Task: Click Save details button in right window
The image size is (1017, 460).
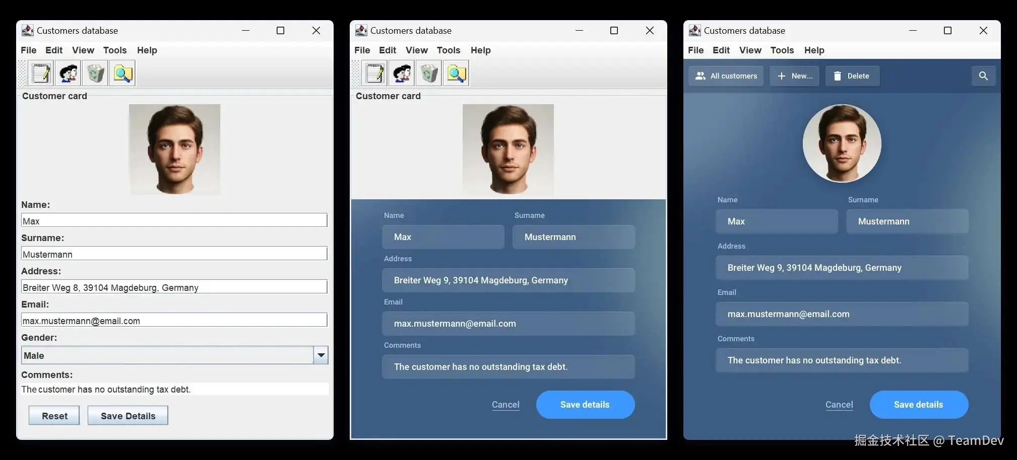Action: tap(919, 405)
